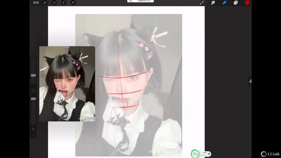Screen dimensions: 281x158
Task: Select the Smudge finger tool
Action: pos(213,3)
